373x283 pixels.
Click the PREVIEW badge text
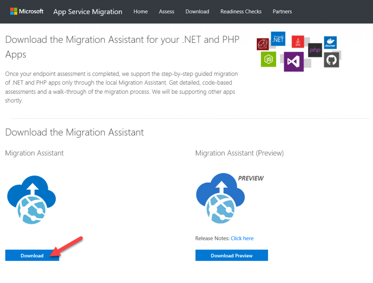point(251,178)
